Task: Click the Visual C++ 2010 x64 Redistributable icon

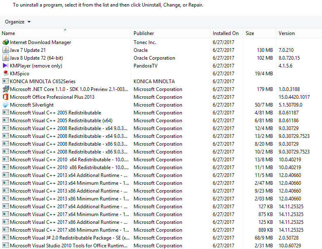Action: (x=5, y=159)
